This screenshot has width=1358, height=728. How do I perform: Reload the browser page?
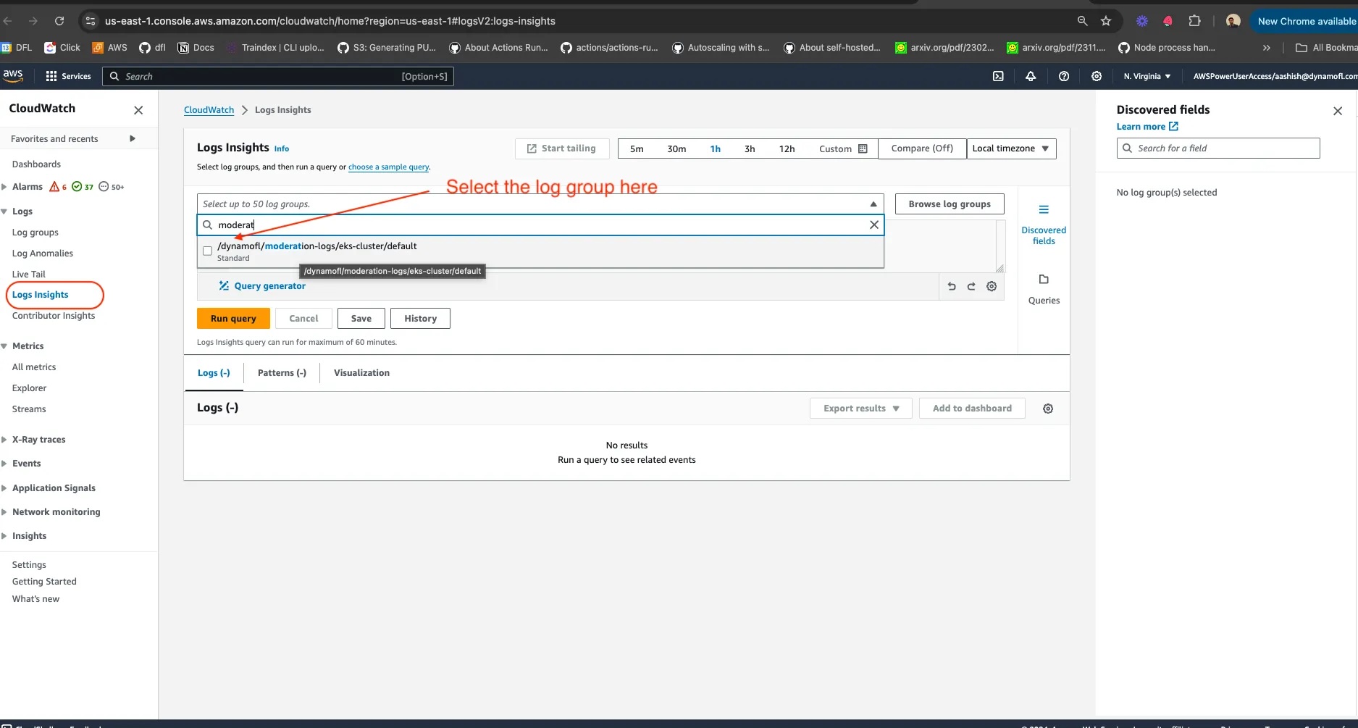59,21
